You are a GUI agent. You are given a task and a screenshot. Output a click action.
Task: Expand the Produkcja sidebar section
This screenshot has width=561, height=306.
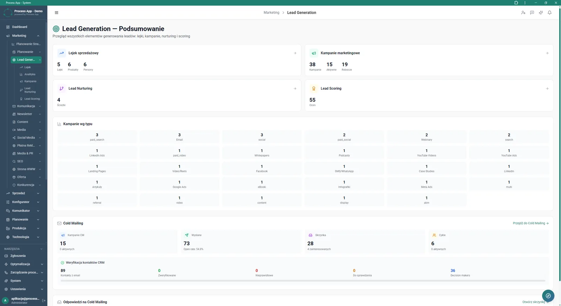[38, 228]
